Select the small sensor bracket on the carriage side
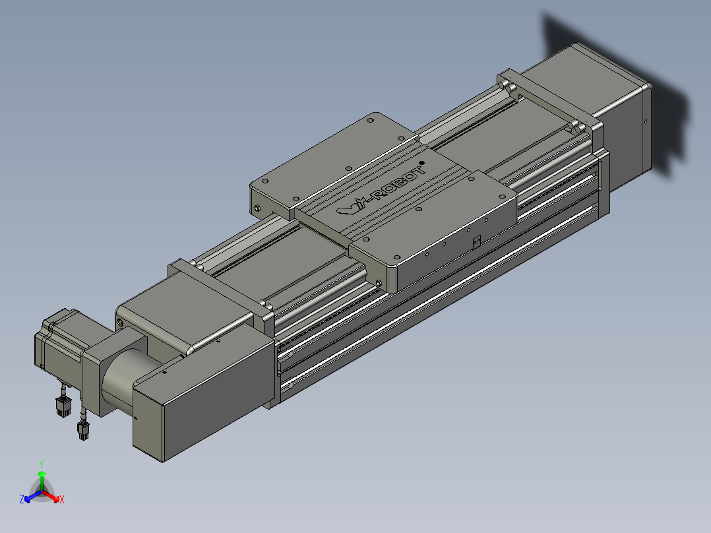This screenshot has height=533, width=711. click(476, 242)
